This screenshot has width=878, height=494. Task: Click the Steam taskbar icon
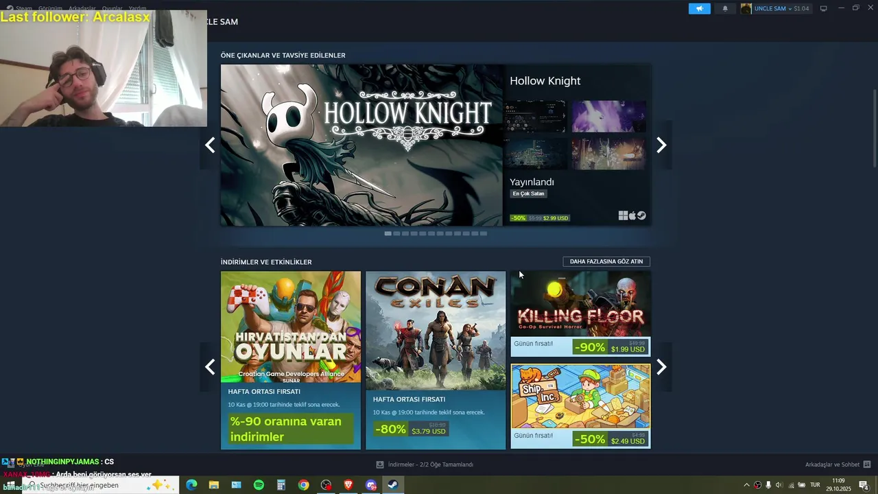click(393, 485)
